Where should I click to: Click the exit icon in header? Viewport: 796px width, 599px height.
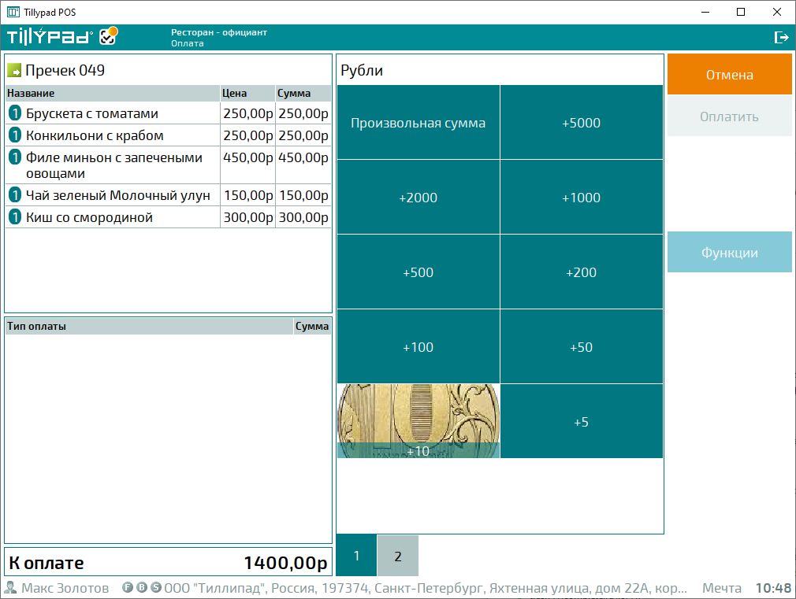coord(781,37)
